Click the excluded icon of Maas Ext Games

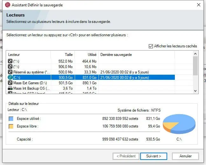[x=10, y=83]
